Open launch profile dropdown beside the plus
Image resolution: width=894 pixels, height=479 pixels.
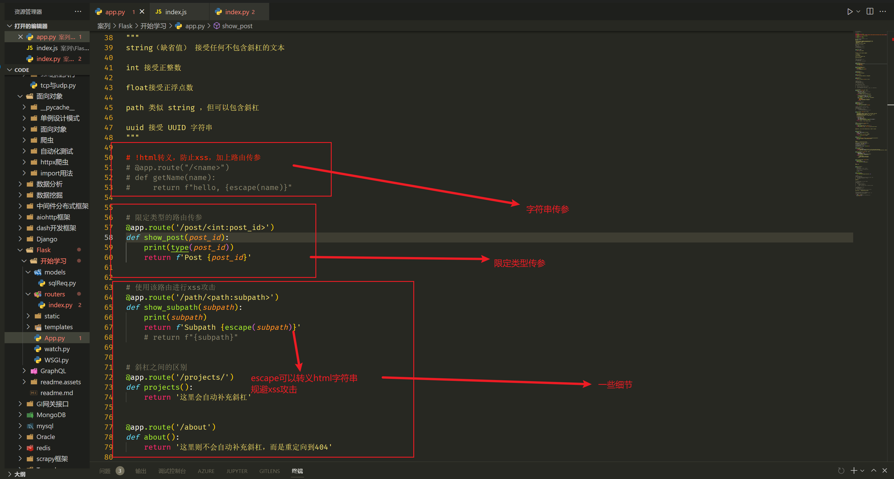coord(862,471)
